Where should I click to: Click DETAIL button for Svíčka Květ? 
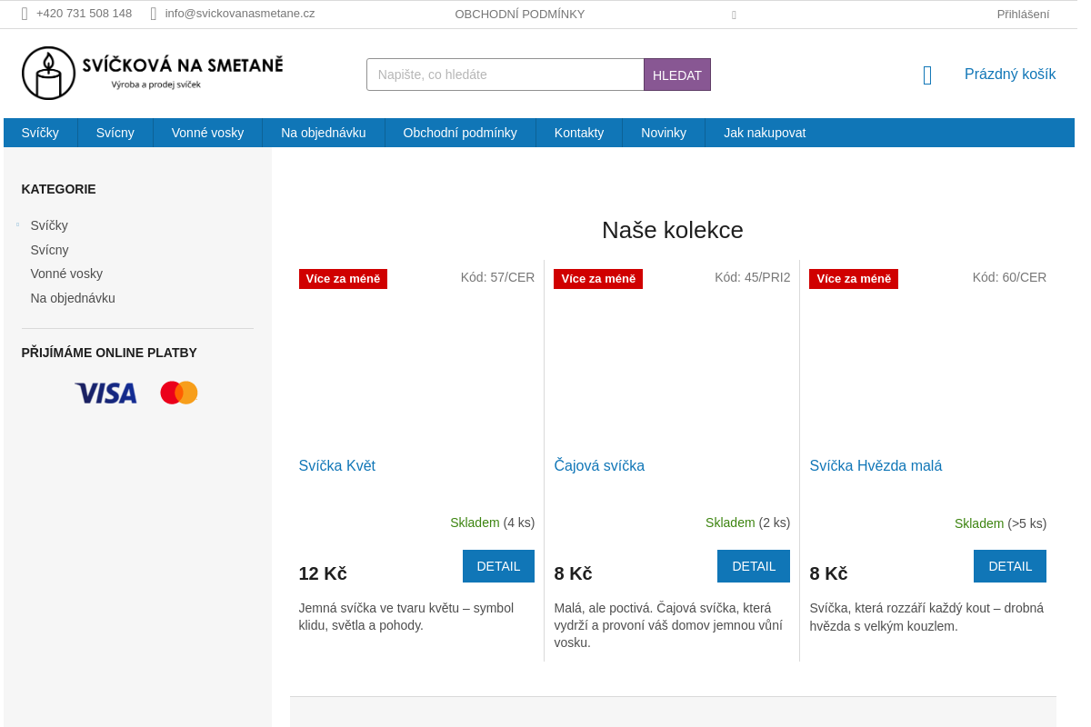tap(498, 566)
